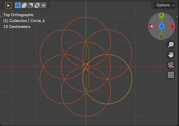
Task: Click the '10 Centimeters' grid scale text
Action: (17, 27)
